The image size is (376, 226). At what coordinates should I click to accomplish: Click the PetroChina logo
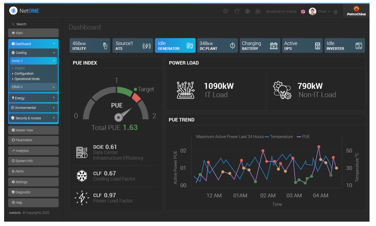click(356, 11)
